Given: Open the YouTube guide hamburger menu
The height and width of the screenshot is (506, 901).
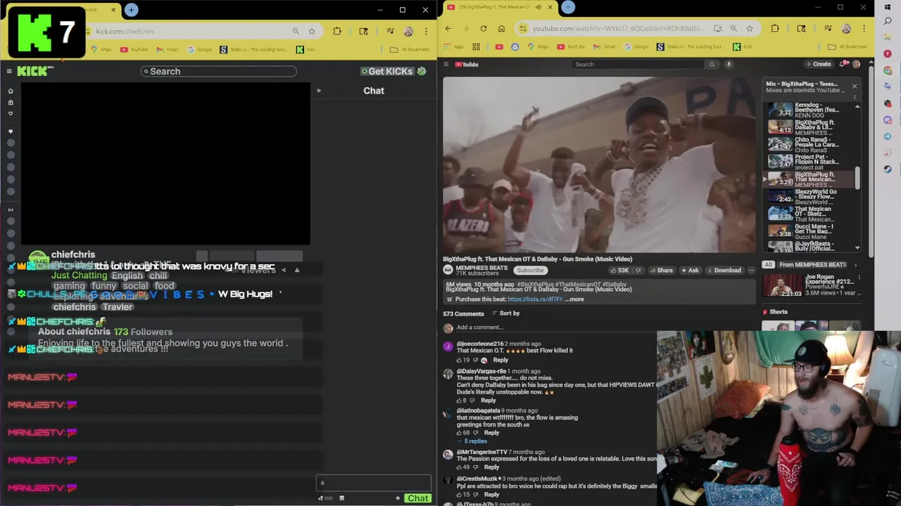Looking at the screenshot, I should 446,64.
